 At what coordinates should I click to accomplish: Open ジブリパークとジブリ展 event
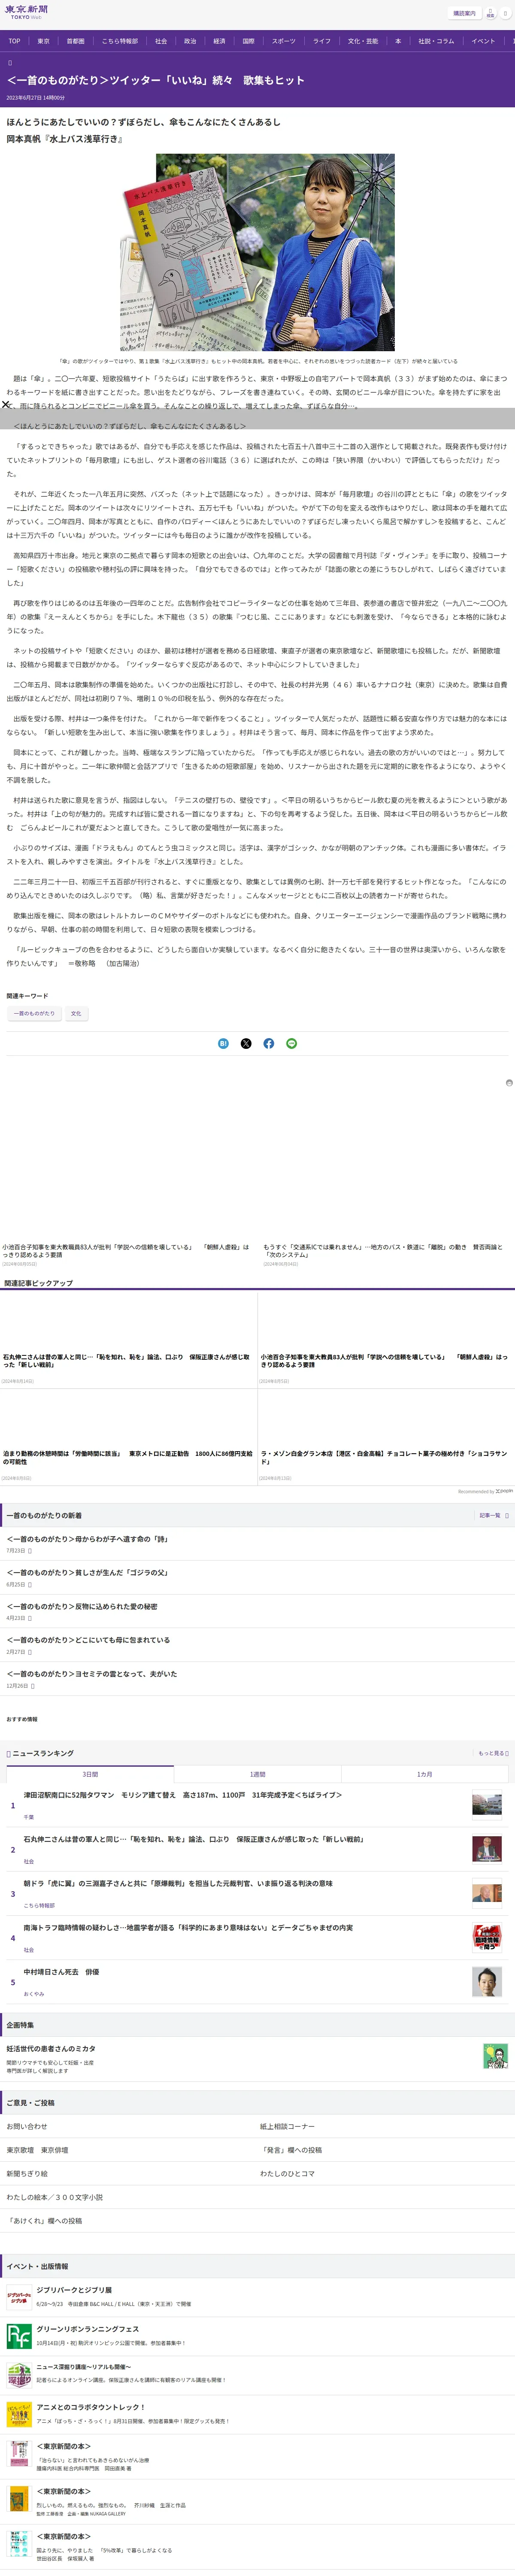coord(74,2289)
